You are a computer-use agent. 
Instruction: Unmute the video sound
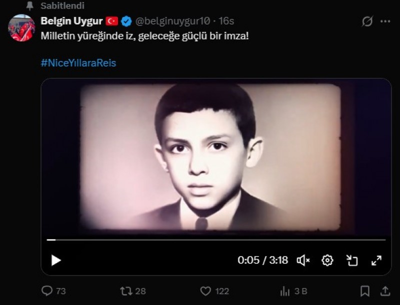(x=303, y=260)
